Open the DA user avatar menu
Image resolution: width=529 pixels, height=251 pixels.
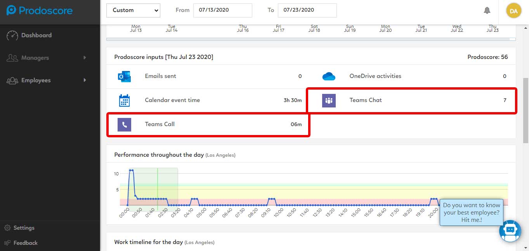pyautogui.click(x=513, y=11)
